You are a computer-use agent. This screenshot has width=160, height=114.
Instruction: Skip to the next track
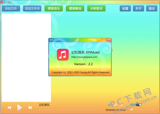pos(30,108)
